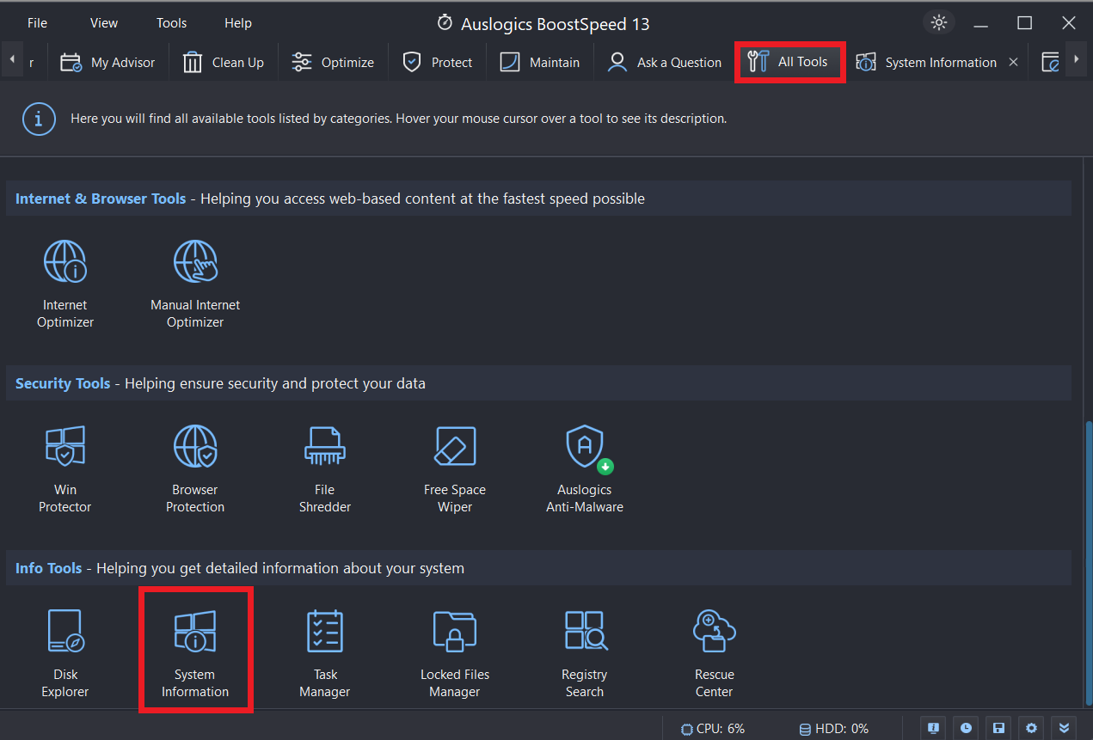
Task: Click the info icon status bar button
Action: pyautogui.click(x=932, y=728)
